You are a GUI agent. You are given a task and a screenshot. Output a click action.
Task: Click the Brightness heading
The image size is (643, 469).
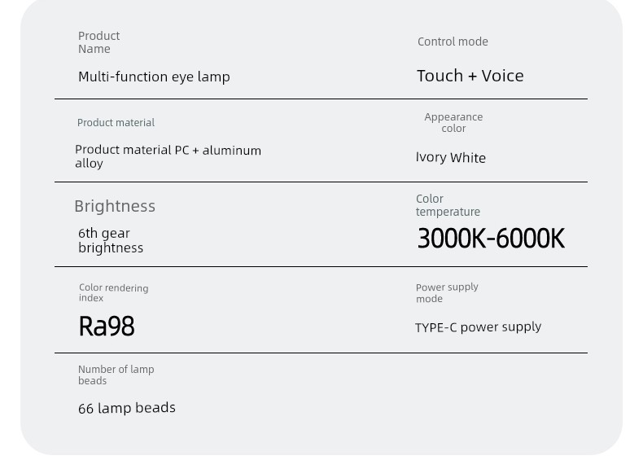(115, 206)
